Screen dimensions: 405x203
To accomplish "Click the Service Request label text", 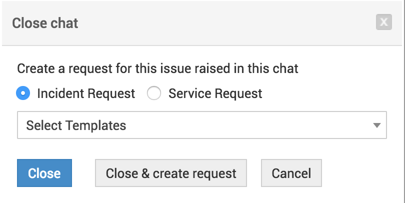I will [215, 93].
